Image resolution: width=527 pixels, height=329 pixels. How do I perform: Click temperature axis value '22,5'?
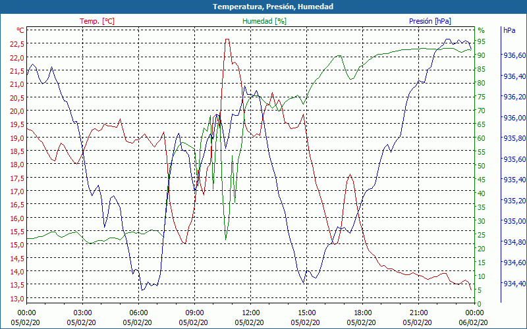[18, 43]
